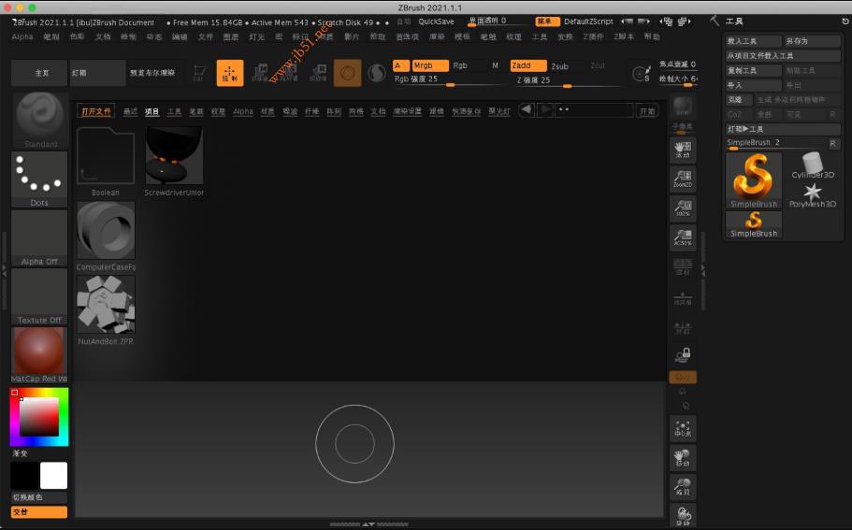Click the 切换颜色 switch color button
The width and height of the screenshot is (852, 530).
pyautogui.click(x=39, y=497)
